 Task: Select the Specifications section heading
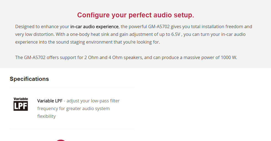pos(29,79)
